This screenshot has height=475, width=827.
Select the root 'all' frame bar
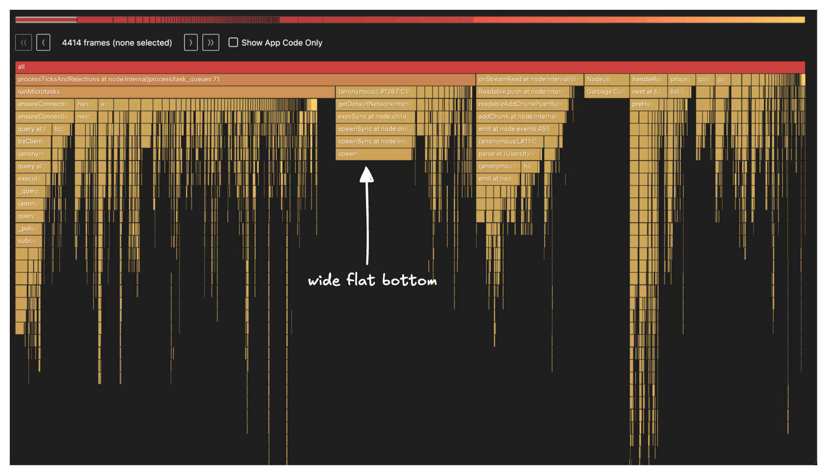[410, 67]
